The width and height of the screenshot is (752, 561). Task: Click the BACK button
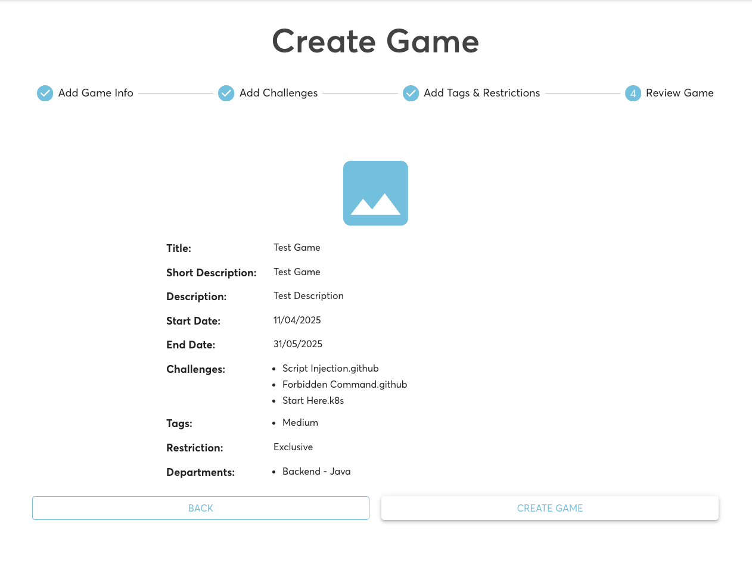coord(200,507)
